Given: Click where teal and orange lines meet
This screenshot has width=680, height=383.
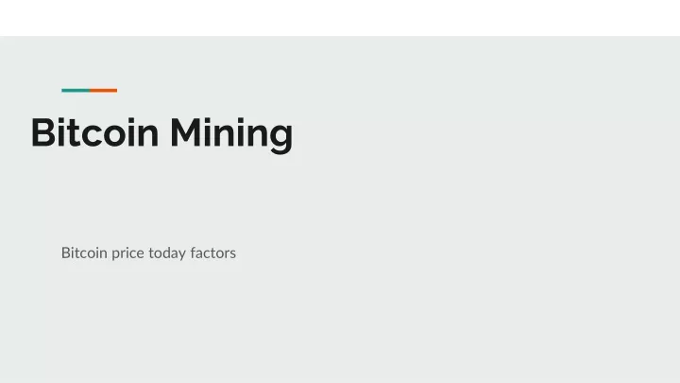Looking at the screenshot, I should (x=90, y=91).
